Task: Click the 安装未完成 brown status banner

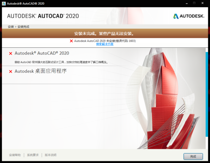Action: [x=105, y=33]
